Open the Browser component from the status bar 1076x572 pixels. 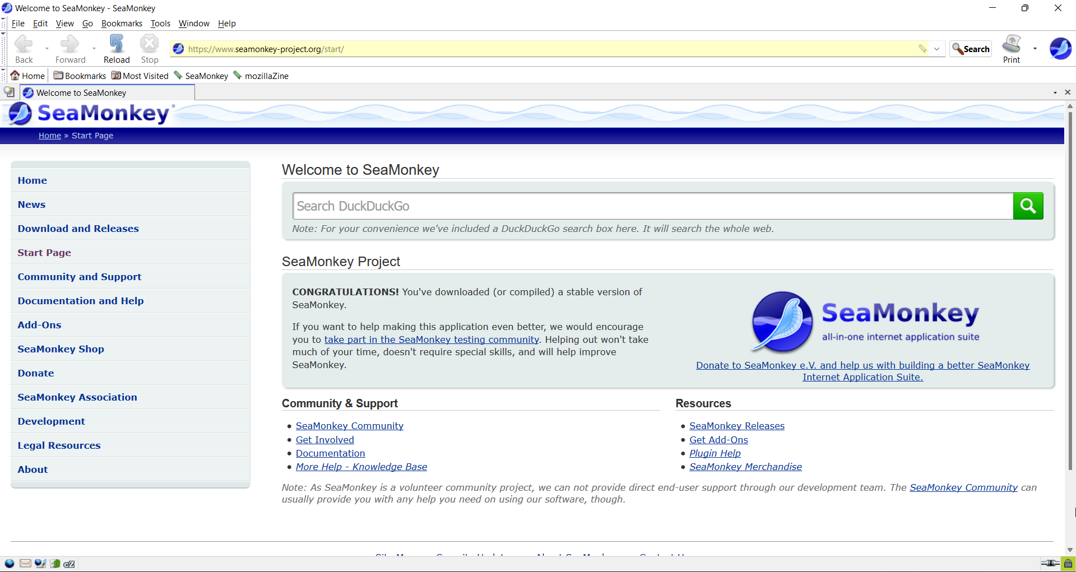click(x=10, y=564)
